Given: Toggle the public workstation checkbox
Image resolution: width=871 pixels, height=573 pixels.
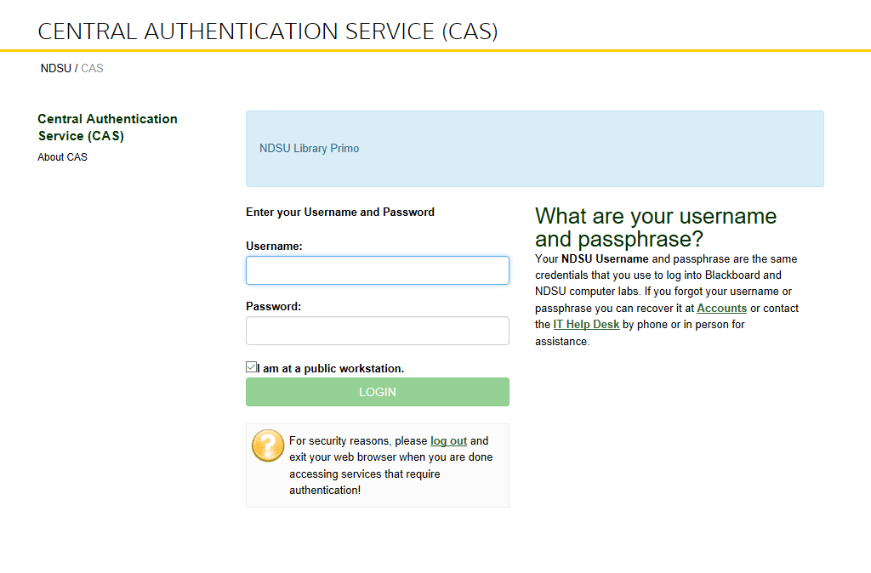Looking at the screenshot, I should (251, 367).
